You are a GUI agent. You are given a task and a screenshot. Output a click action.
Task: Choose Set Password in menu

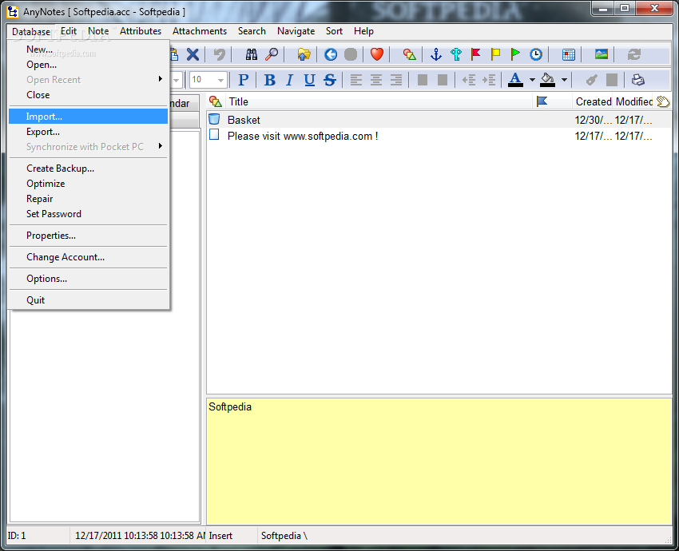pyautogui.click(x=88, y=214)
